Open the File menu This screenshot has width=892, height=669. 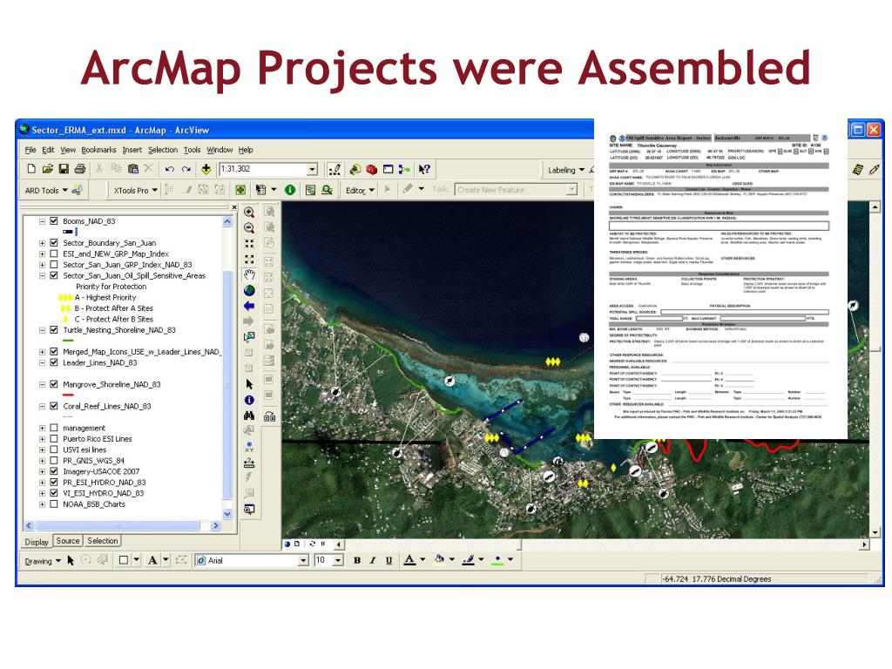[30, 150]
